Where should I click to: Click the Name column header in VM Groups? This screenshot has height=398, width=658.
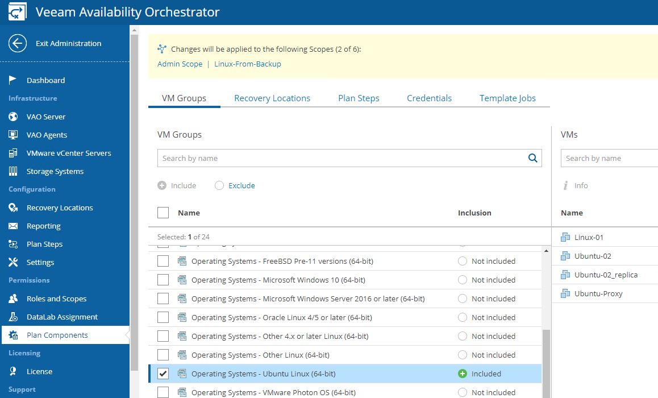click(189, 213)
